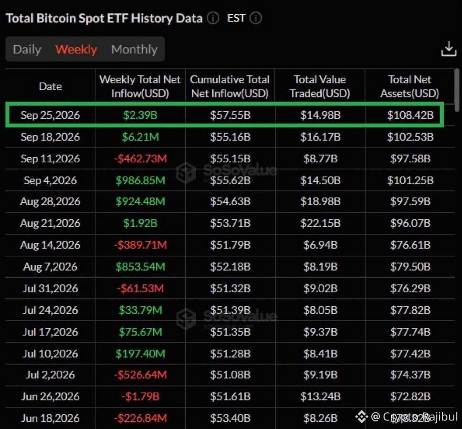Click Weekly Total Net Inflow column header
462x429 pixels.
140,86
